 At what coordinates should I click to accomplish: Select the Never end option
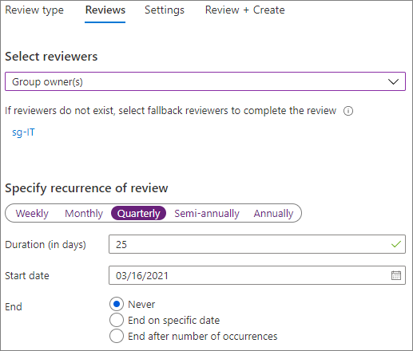[117, 304]
